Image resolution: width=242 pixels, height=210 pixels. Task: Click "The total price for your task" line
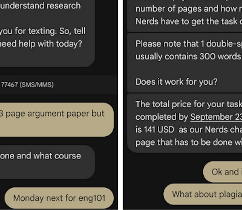(188, 104)
